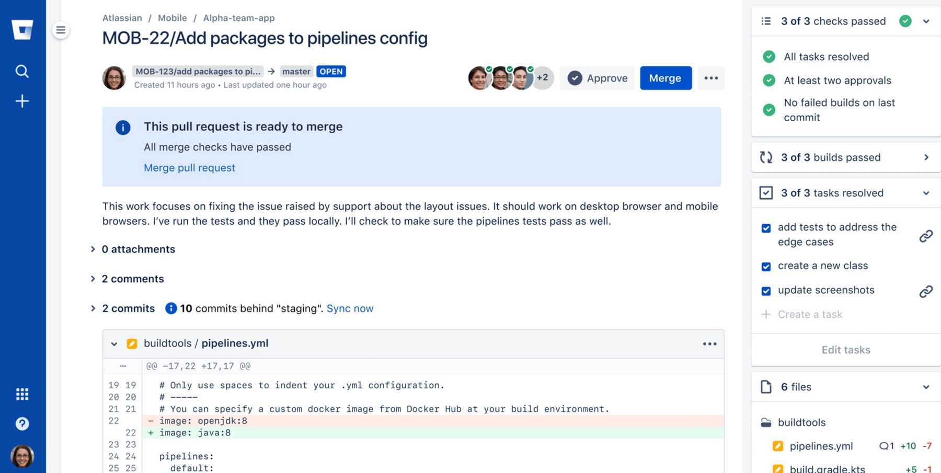Viewport: 941px width, 473px height.
Task: Collapse the '3 of 3 checks passed' panel
Action: [x=926, y=21]
